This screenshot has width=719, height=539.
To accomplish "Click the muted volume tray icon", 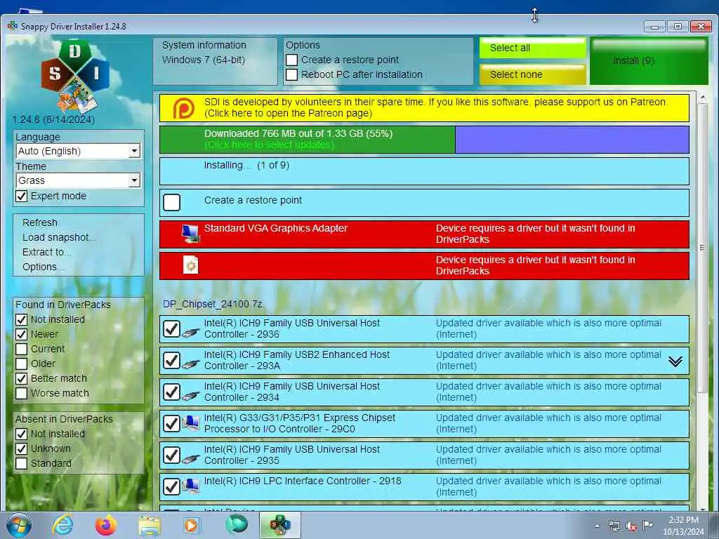I will tap(631, 526).
